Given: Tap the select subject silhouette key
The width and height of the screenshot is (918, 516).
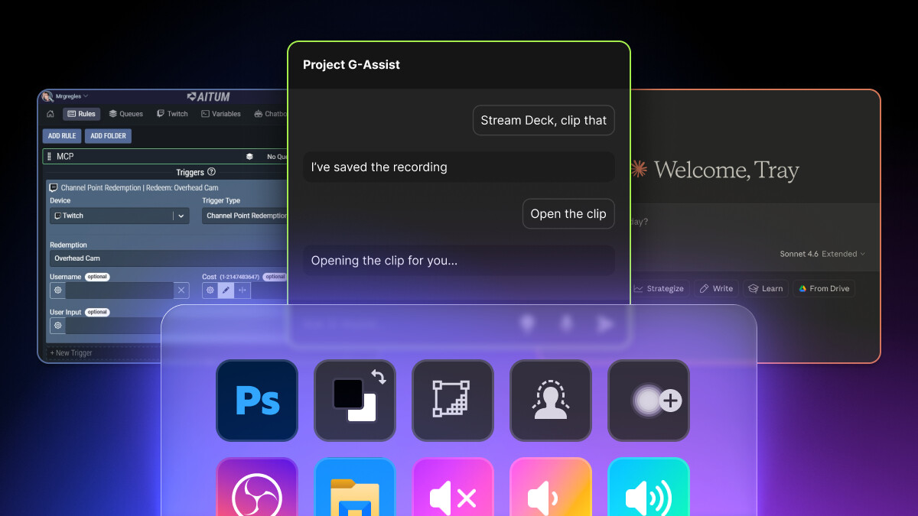Looking at the screenshot, I should click(551, 401).
